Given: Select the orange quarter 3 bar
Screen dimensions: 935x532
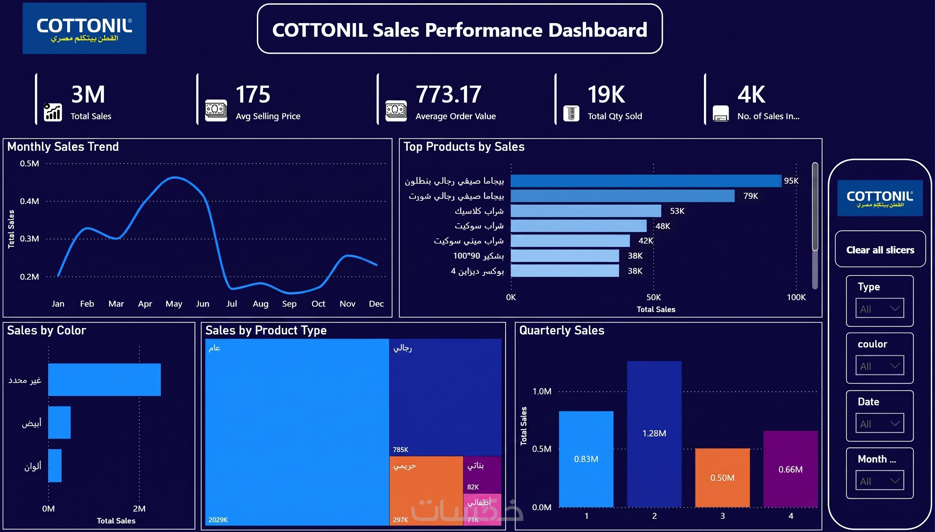Looking at the screenshot, I should point(722,478).
